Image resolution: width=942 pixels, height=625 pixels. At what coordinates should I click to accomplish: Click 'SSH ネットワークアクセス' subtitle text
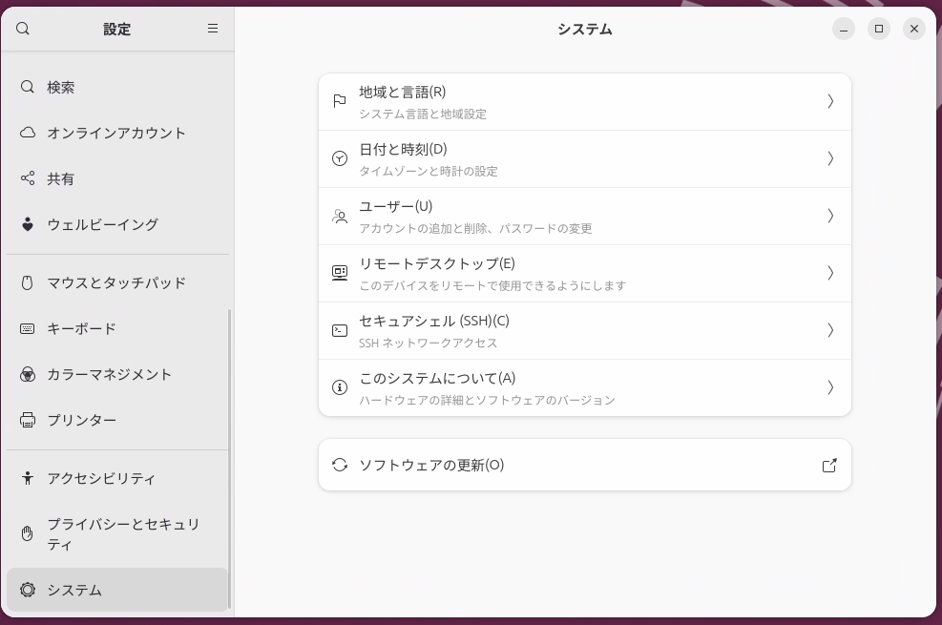429,343
